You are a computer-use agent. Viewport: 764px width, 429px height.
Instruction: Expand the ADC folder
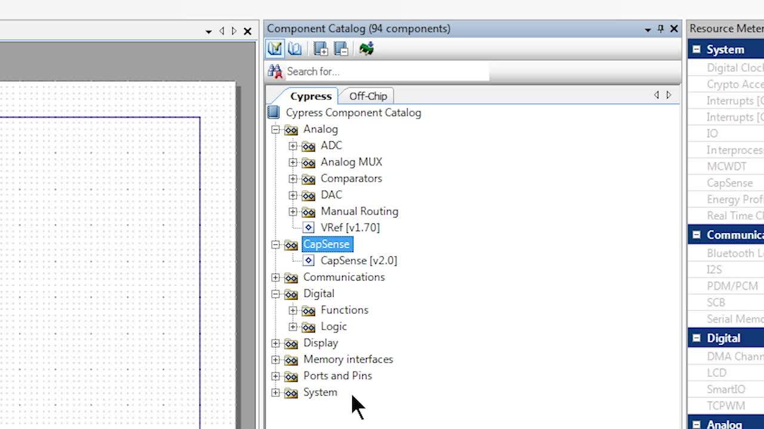tap(292, 146)
